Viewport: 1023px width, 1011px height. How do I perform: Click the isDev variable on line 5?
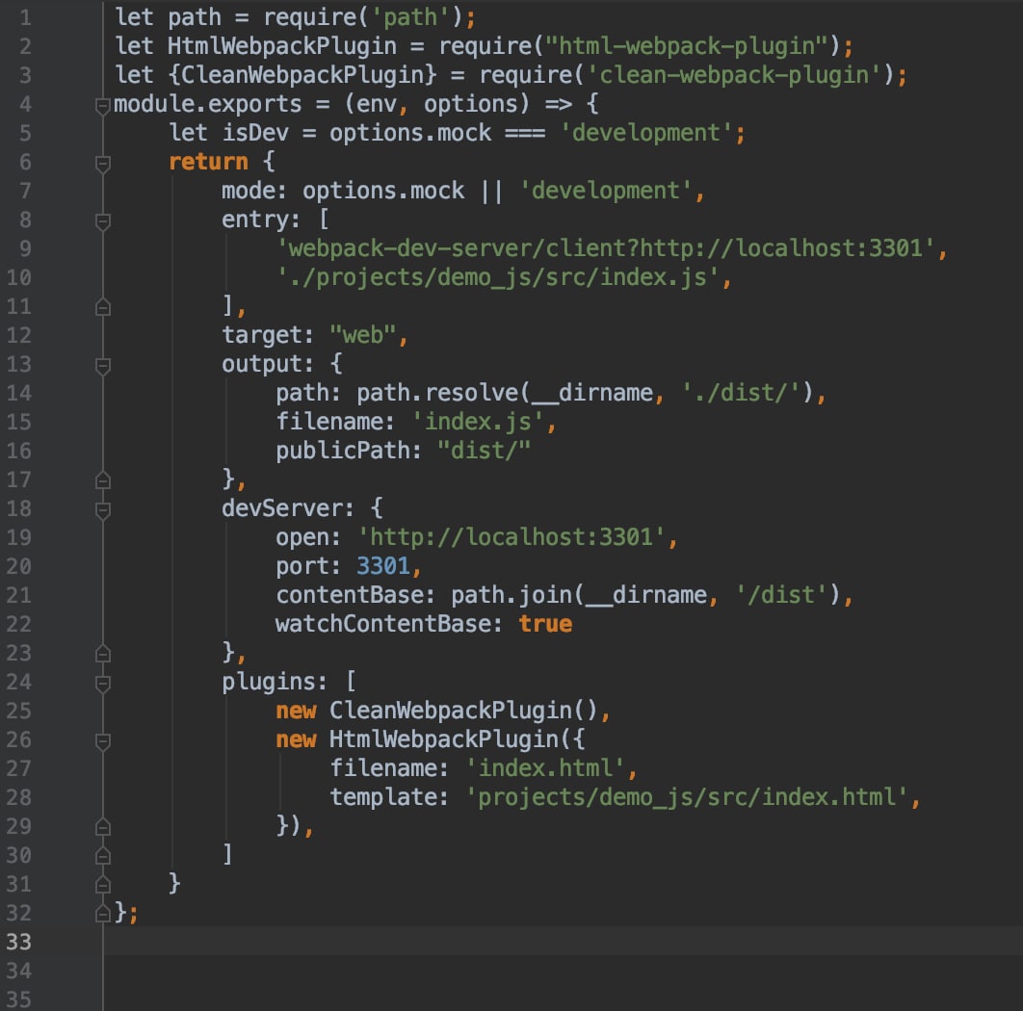(x=255, y=133)
